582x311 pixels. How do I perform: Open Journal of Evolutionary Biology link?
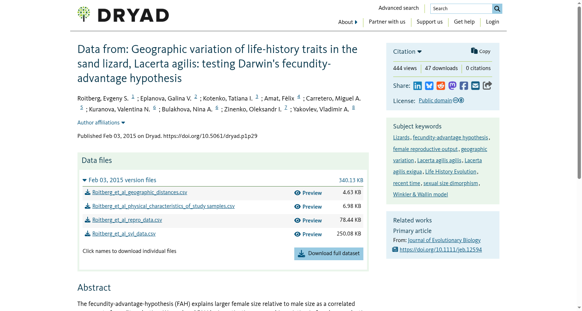point(444,240)
